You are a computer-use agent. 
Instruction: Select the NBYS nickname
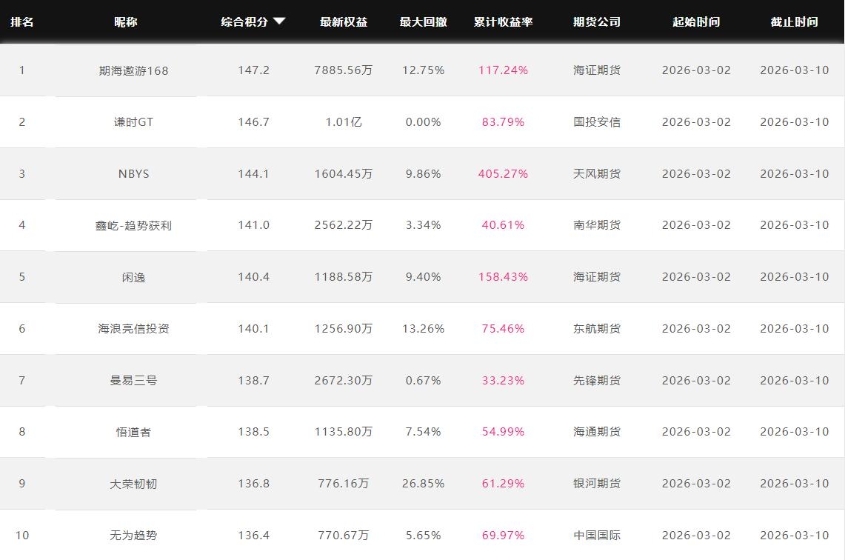coord(133,174)
